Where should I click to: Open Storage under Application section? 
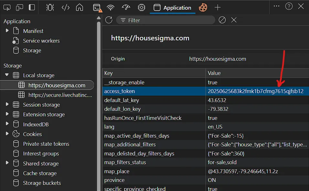click(x=32, y=50)
